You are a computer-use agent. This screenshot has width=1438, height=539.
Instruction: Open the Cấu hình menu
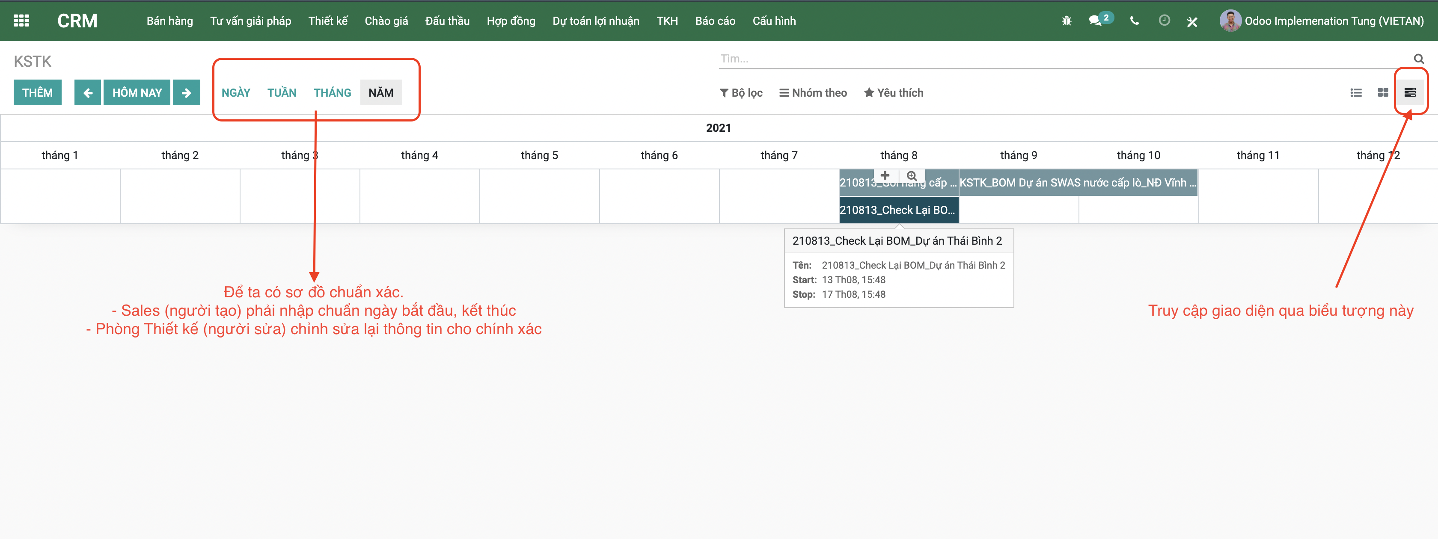774,21
